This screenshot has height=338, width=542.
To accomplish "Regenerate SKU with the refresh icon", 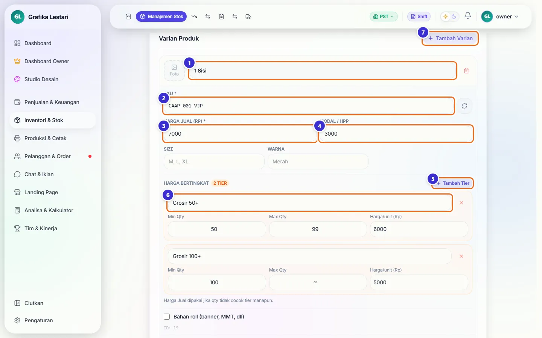I will point(464,106).
